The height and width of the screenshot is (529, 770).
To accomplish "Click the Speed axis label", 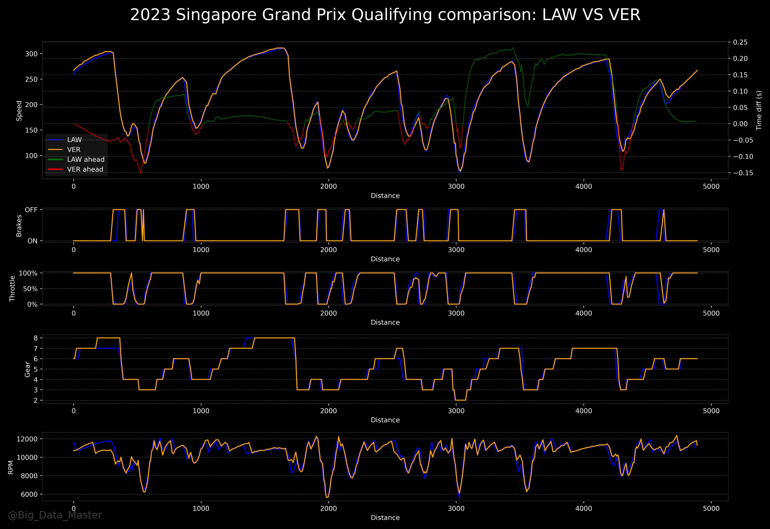I will tap(19, 110).
